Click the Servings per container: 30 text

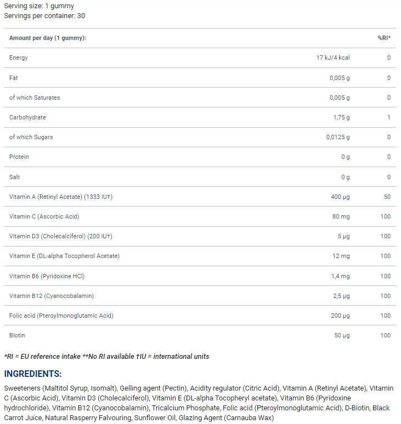coord(44,16)
